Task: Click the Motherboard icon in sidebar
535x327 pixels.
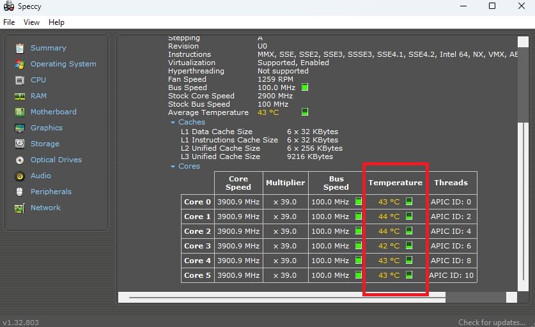Action: click(x=20, y=112)
